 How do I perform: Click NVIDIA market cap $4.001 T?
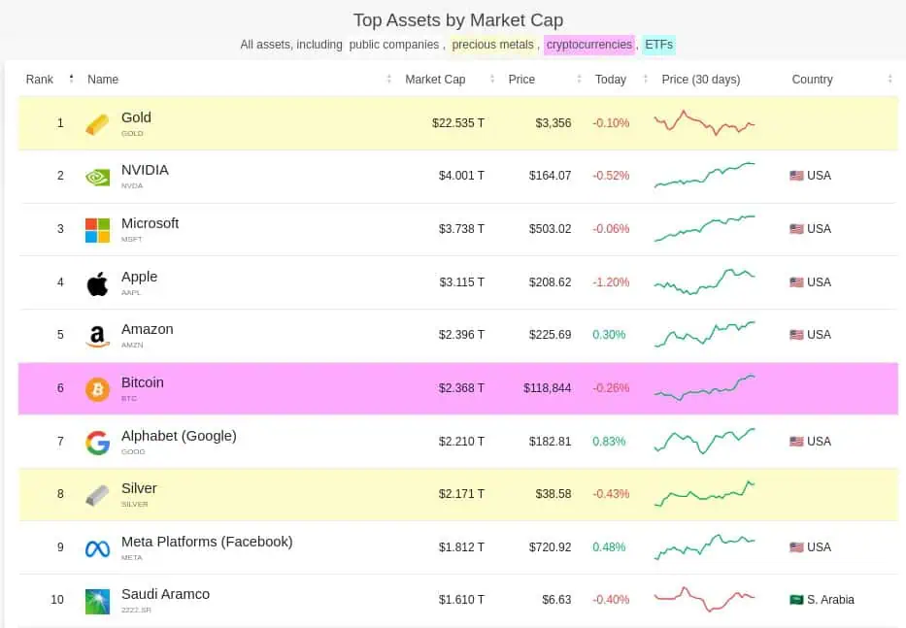point(461,176)
